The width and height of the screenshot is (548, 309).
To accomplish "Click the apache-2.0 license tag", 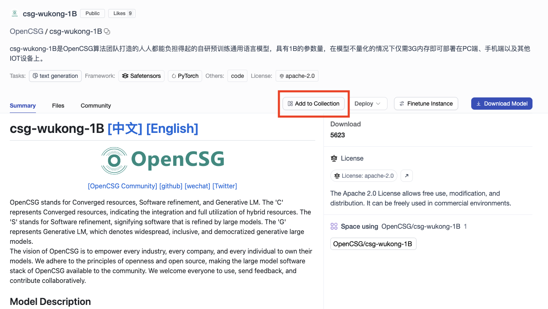I will coord(297,76).
